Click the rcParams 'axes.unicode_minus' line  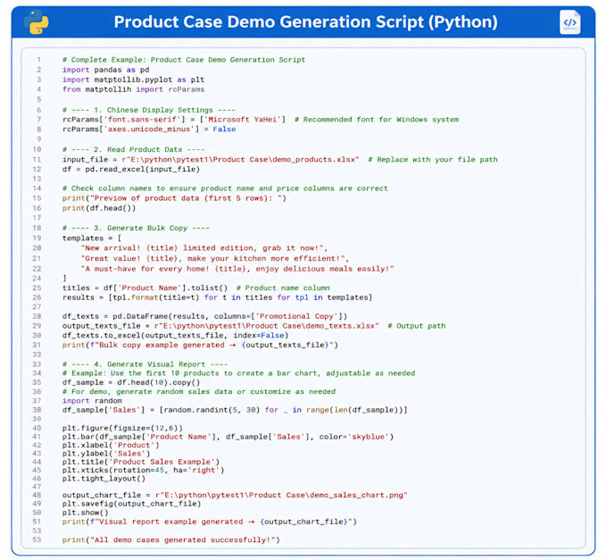coord(149,129)
